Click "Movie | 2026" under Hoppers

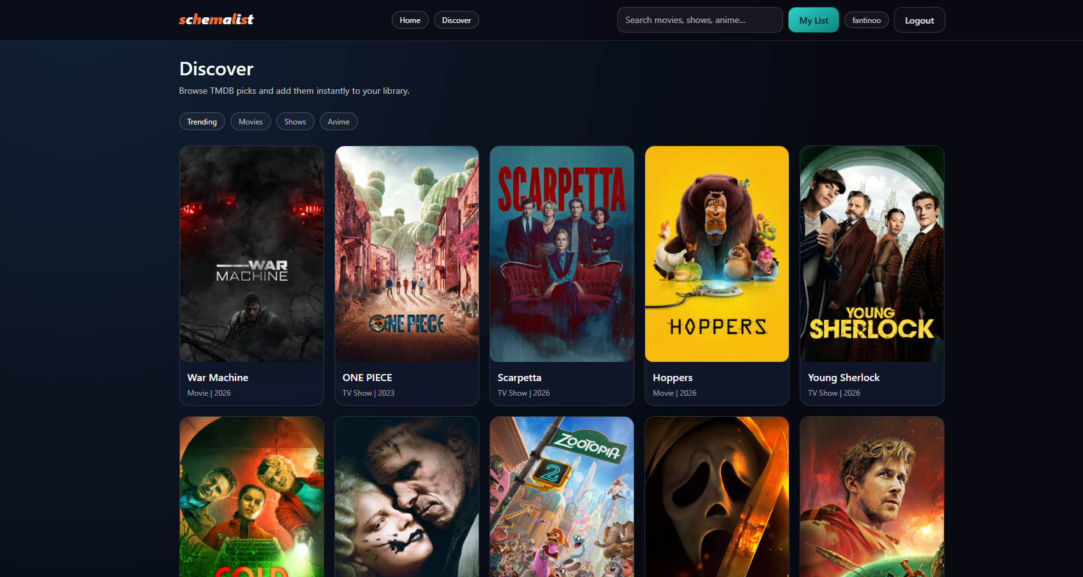pos(675,393)
